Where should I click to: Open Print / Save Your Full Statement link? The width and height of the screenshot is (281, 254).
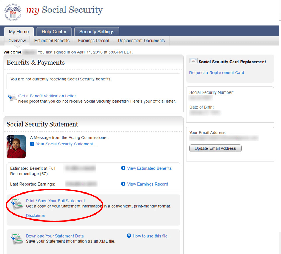pos(55,201)
